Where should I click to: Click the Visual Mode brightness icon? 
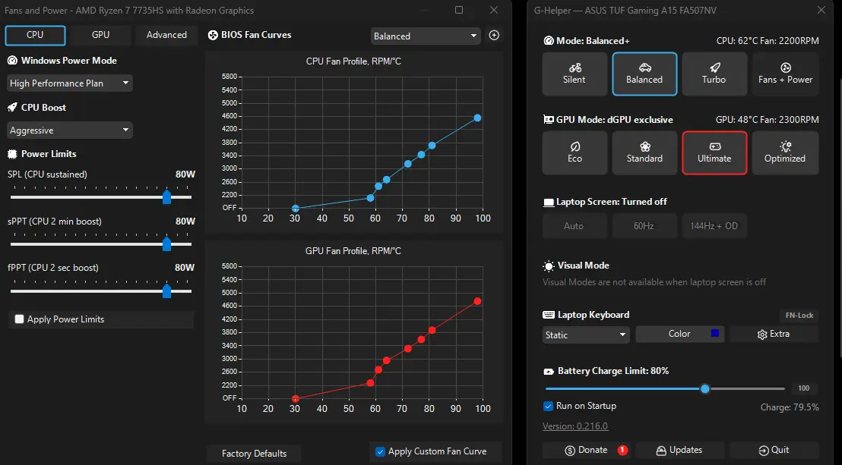coord(548,265)
